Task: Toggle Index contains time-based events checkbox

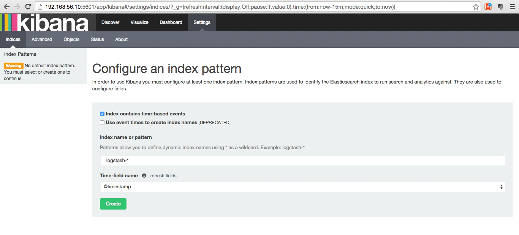Action: 102,114
